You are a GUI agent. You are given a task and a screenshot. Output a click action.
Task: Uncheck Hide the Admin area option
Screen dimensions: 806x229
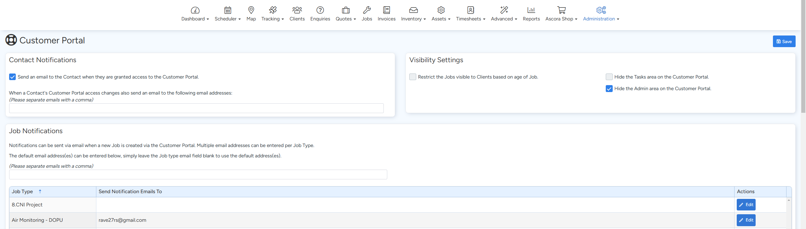coord(609,89)
